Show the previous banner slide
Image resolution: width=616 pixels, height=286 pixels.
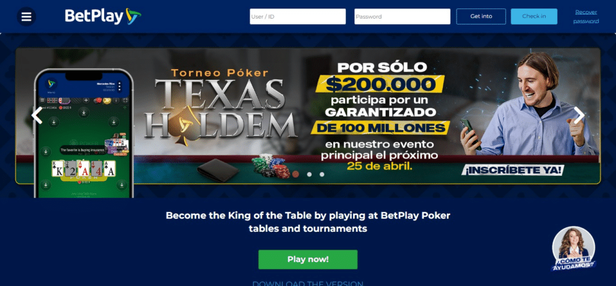coord(37,116)
